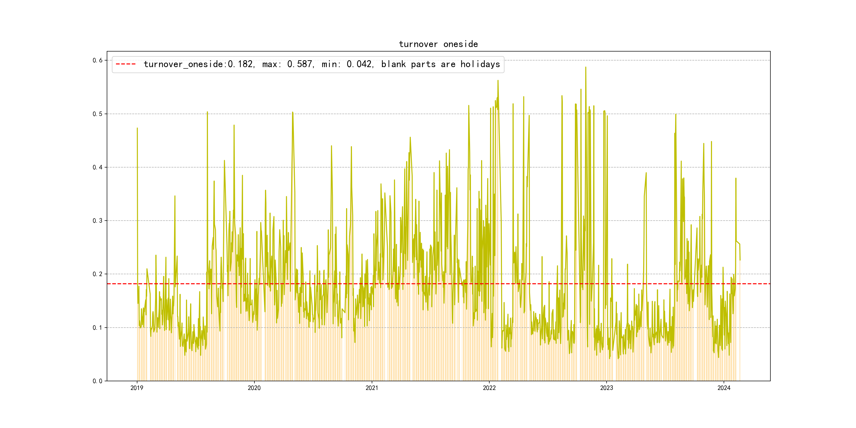The image size is (856, 428).
Task: Click the x-axis tick label 2023
Action: [606, 388]
